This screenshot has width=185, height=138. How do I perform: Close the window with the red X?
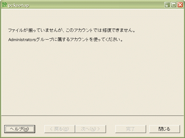click(x=180, y=5)
